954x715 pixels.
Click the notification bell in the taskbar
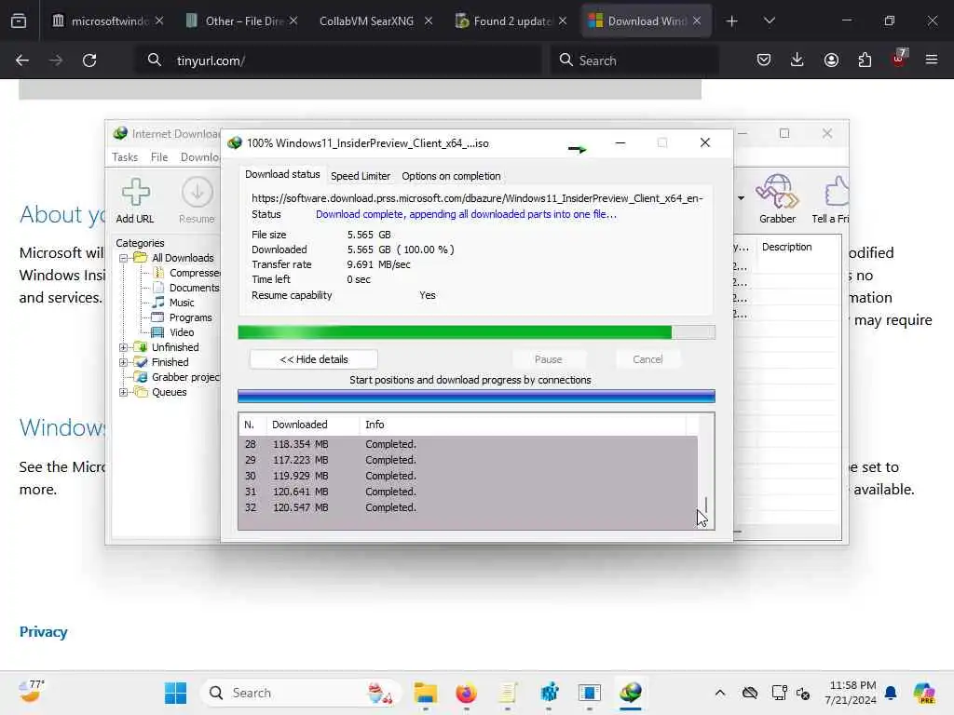point(891,693)
